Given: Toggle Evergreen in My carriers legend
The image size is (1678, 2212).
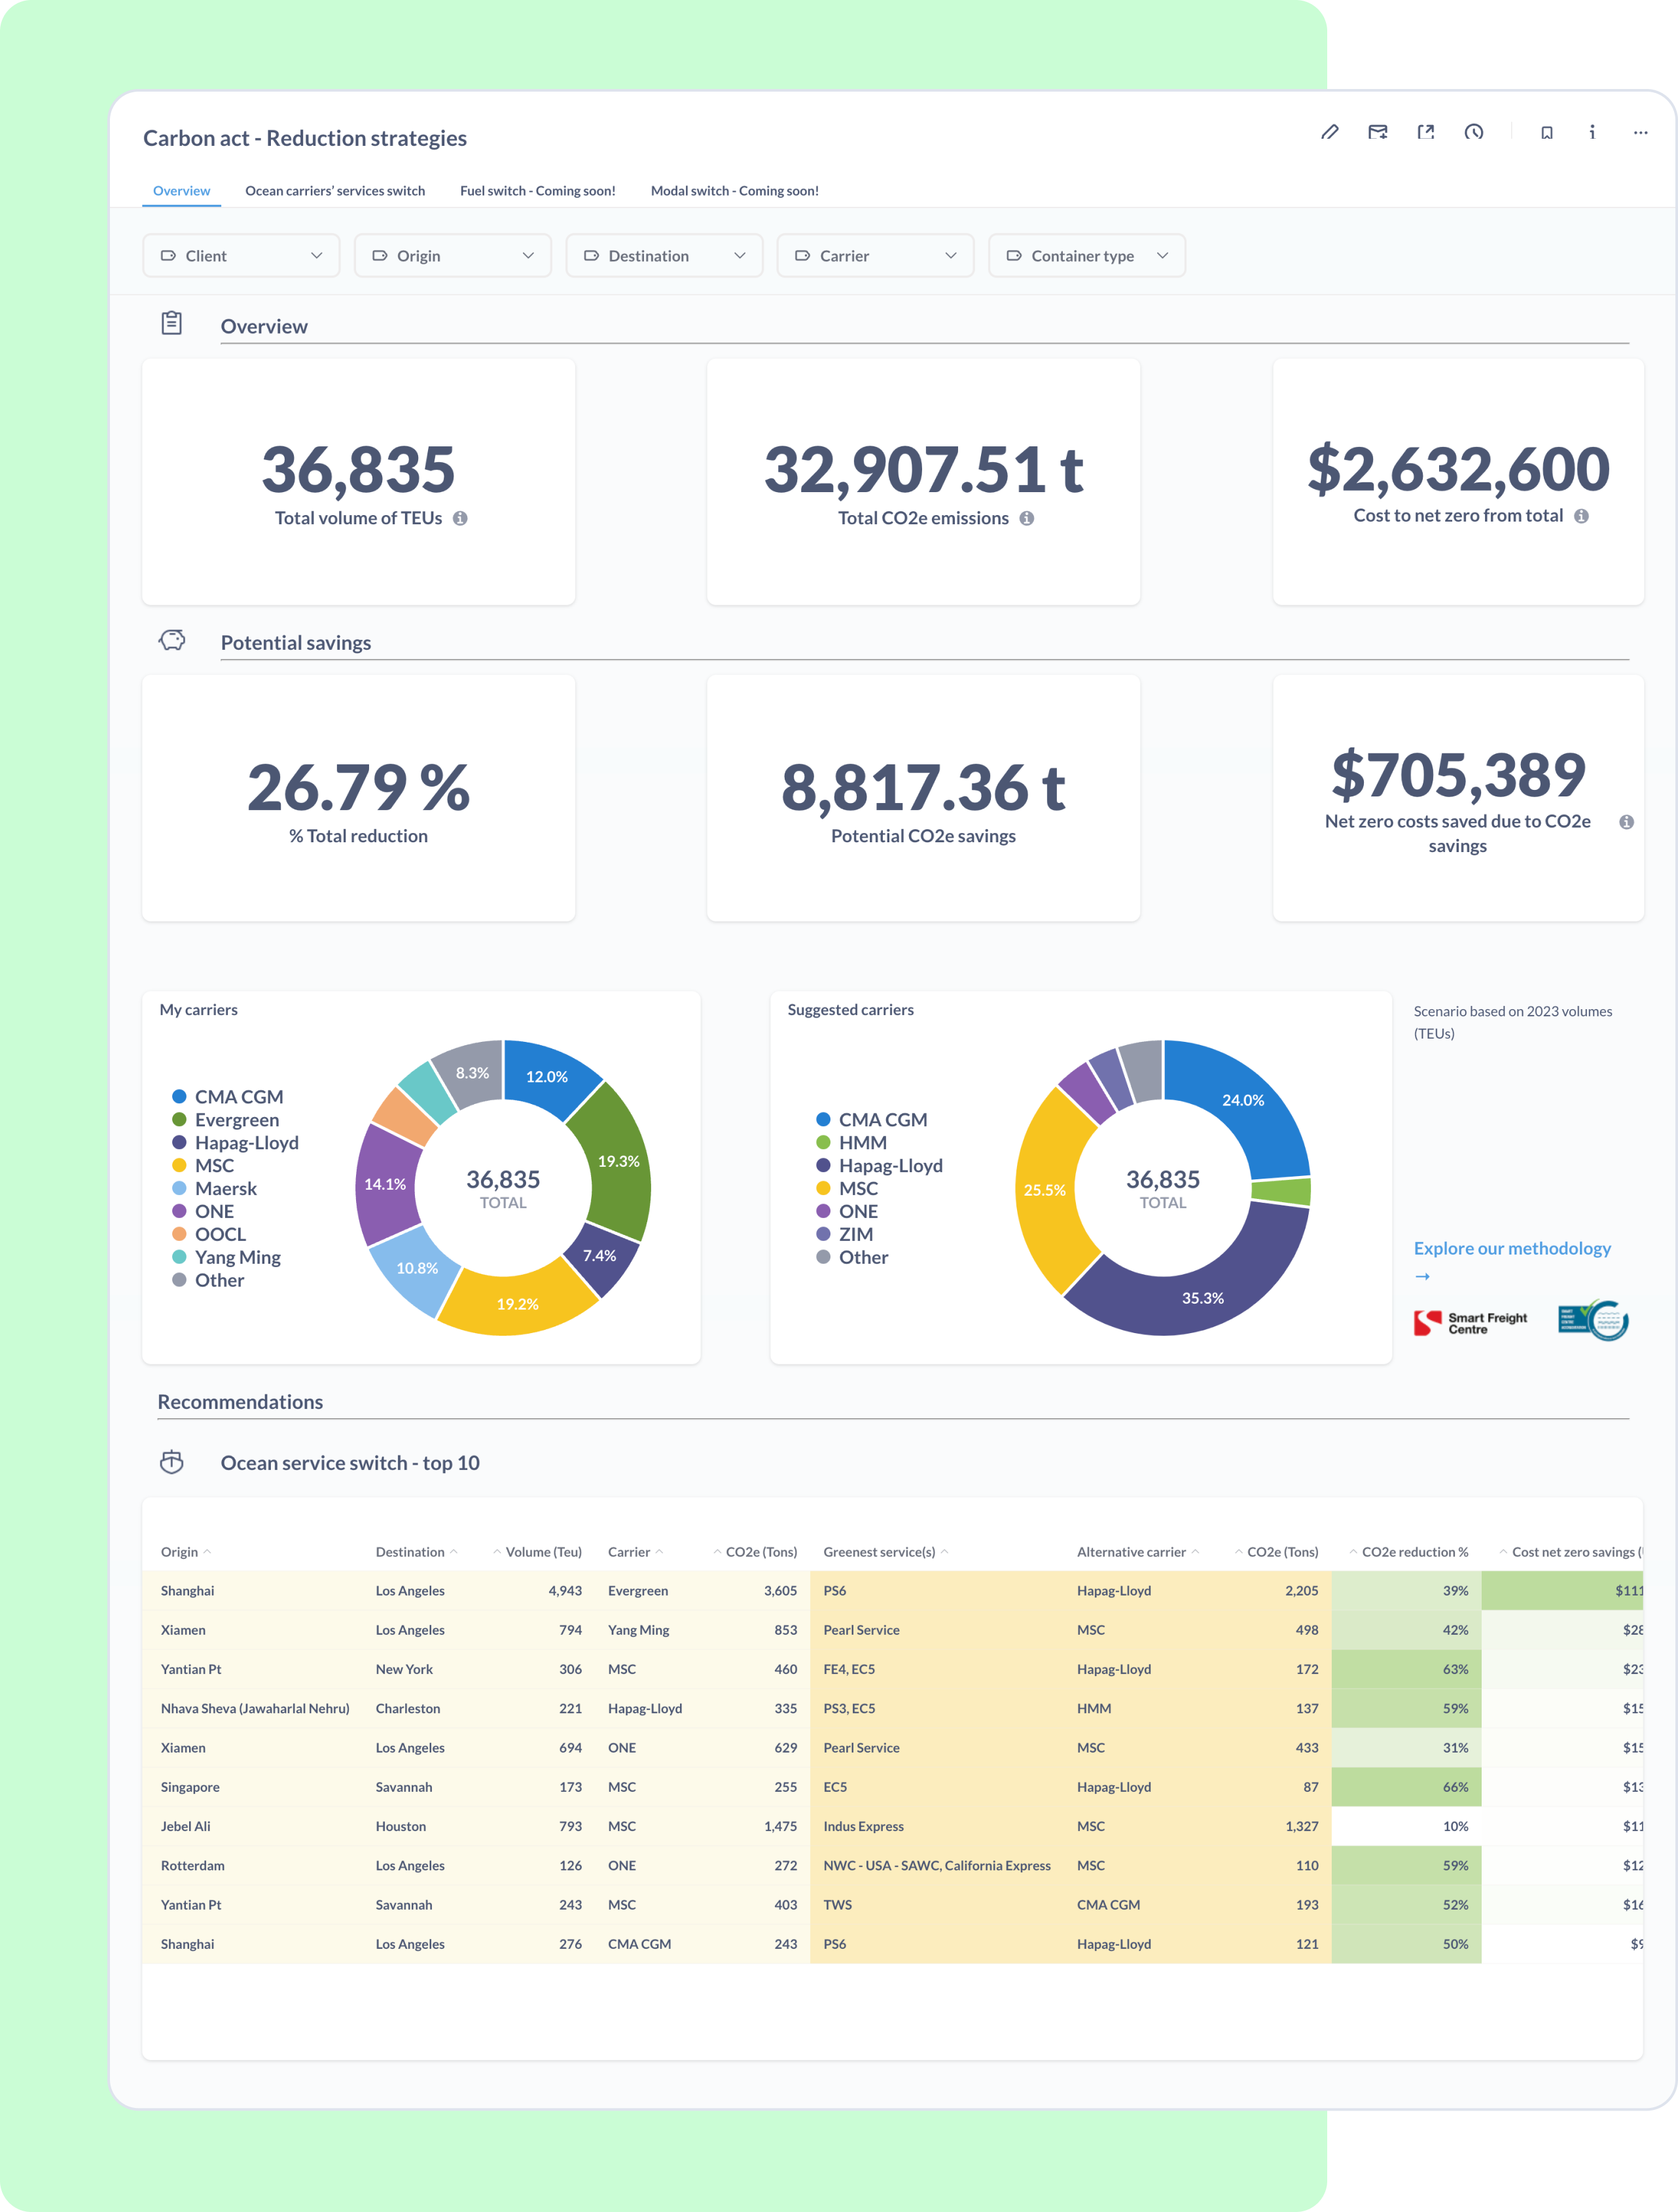Looking at the screenshot, I should click(x=226, y=1120).
